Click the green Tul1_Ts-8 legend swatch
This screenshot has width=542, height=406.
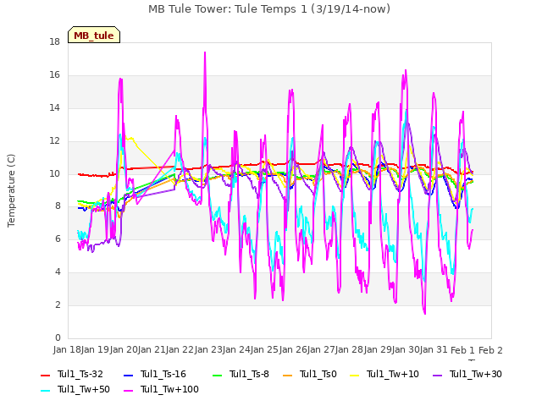click(217, 375)
